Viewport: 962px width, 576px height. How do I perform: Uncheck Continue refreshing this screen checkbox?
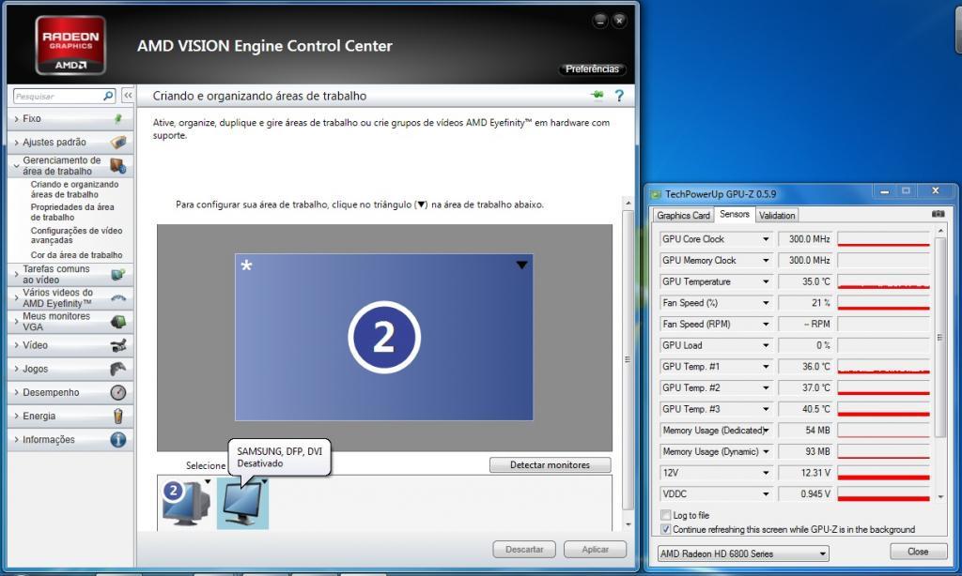point(666,529)
